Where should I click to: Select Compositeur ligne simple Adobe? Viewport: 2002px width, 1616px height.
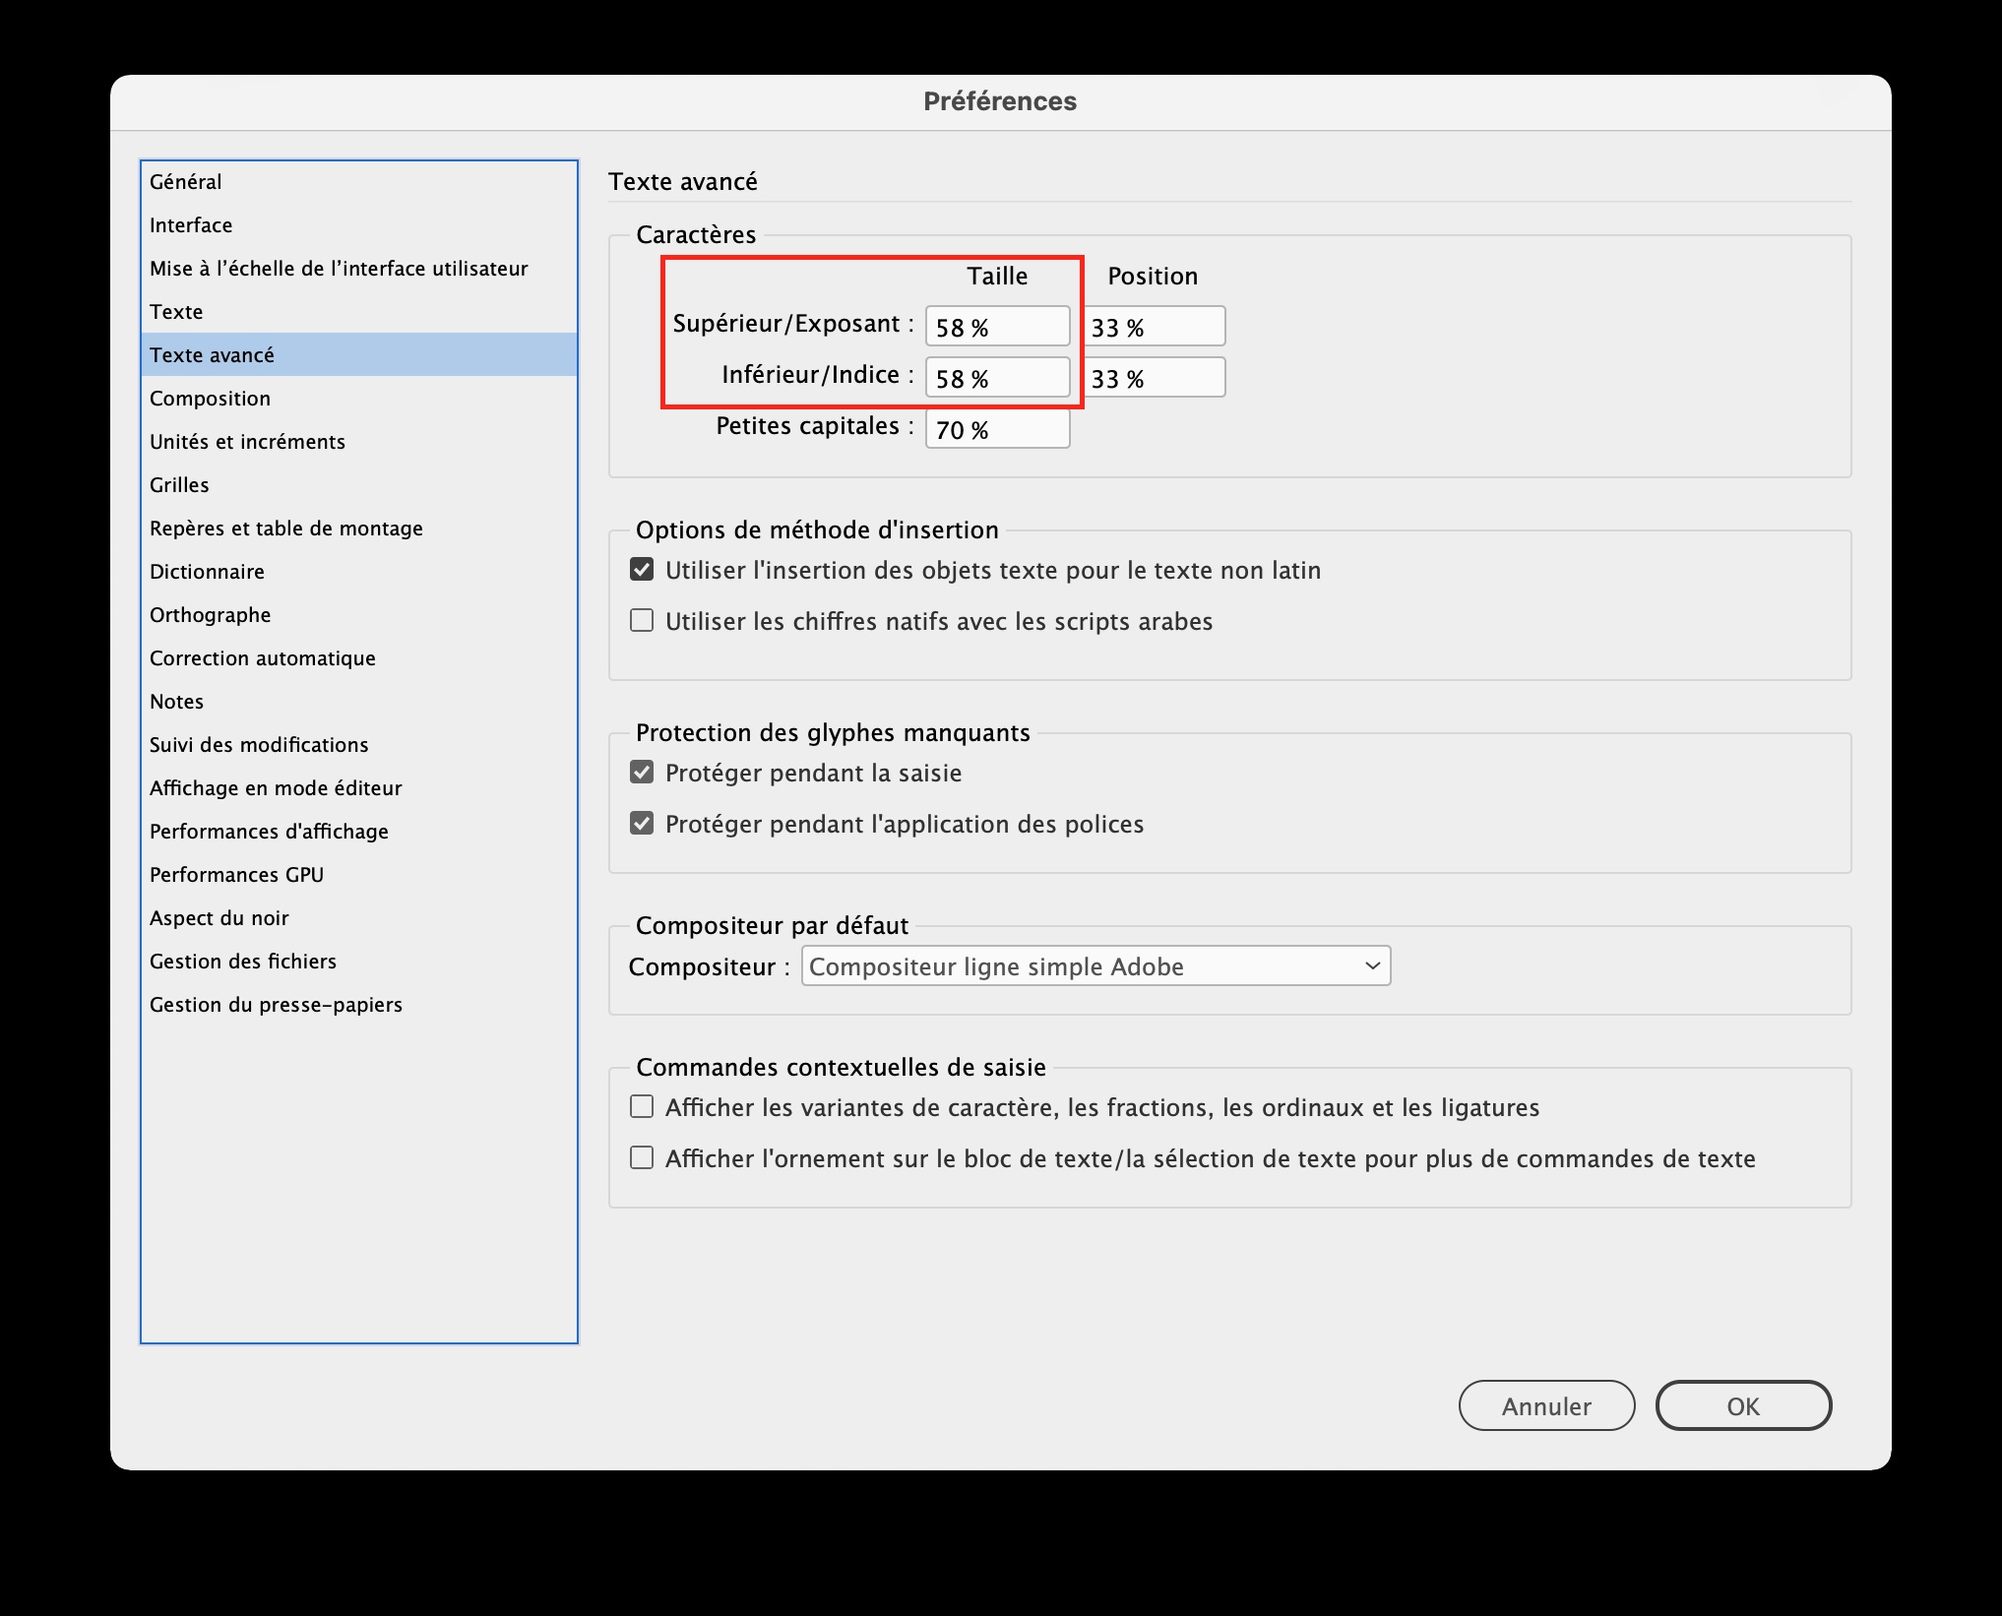1094,965
